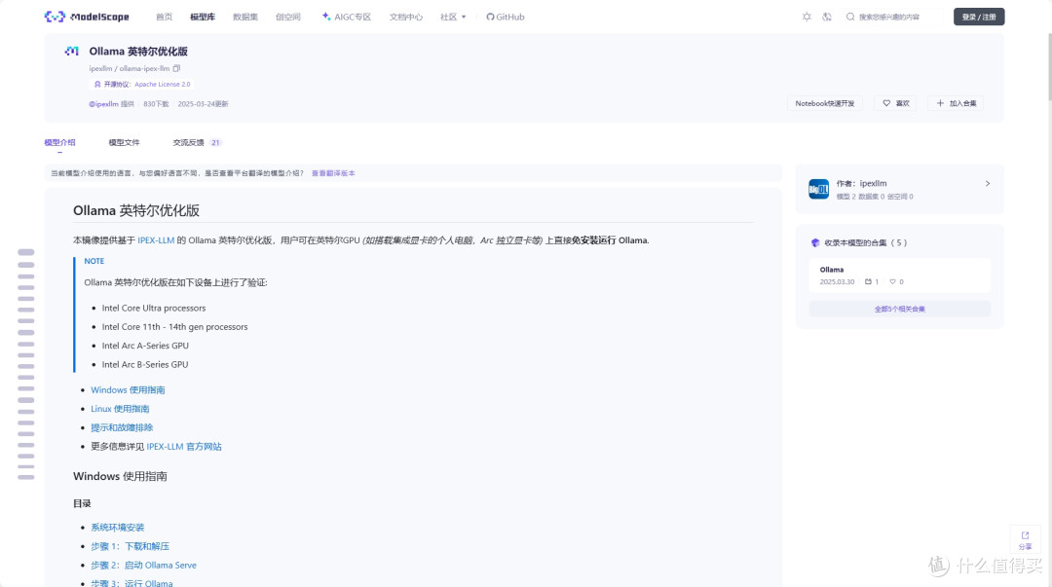Expand the 社区 dropdown menu
This screenshot has width=1052, height=587.
coord(453,17)
